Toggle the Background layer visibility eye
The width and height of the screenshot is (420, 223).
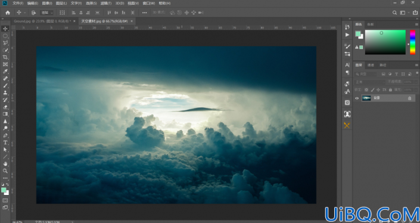(x=357, y=98)
